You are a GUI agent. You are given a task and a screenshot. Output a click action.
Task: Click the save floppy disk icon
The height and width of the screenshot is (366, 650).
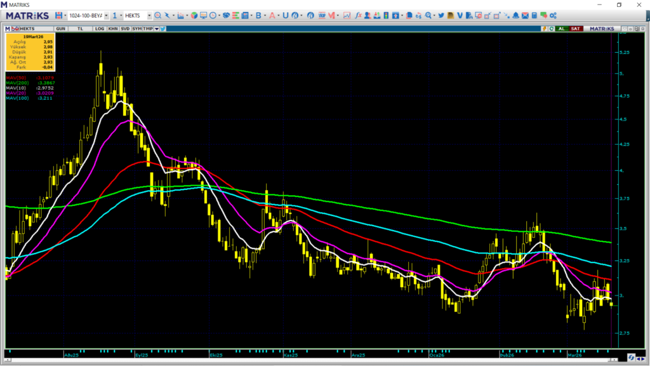[x=58, y=15]
